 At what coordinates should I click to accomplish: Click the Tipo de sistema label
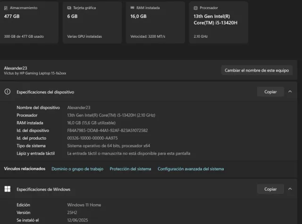(x=31, y=146)
